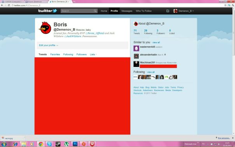Click the easterner445 username link
The image size is (235, 147).
tap(147, 47)
